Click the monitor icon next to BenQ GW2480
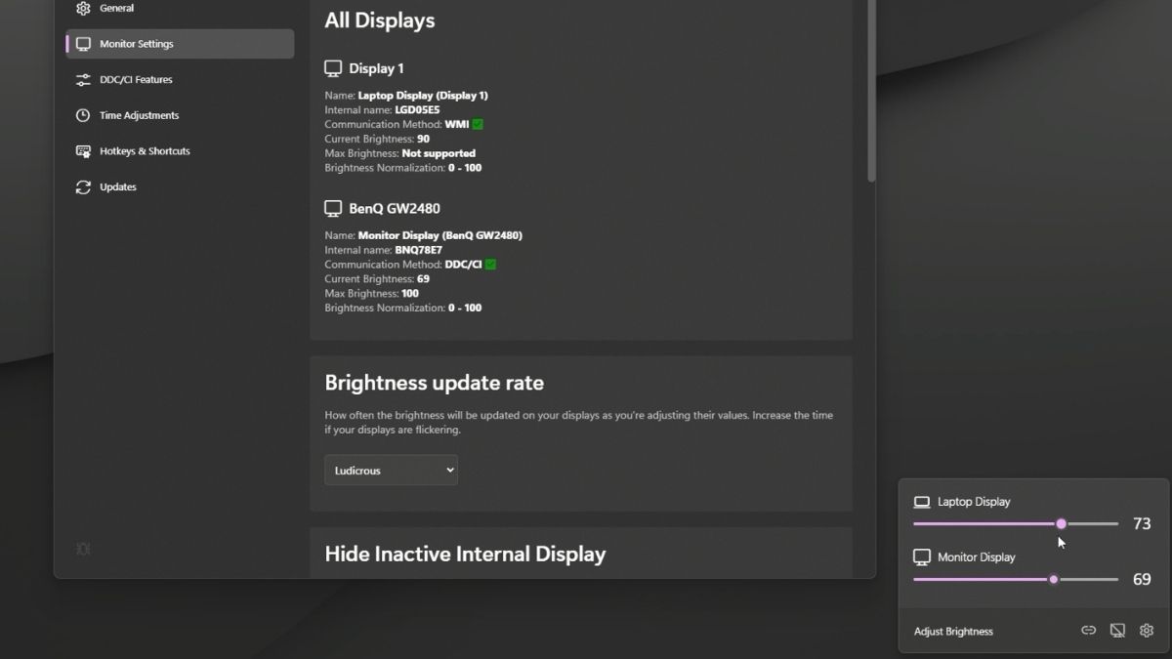The height and width of the screenshot is (659, 1172). (x=332, y=207)
